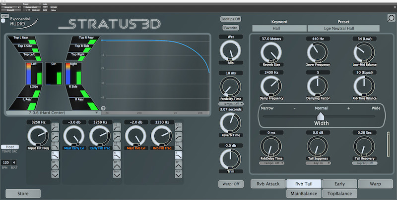Switch to the MainBalance tab
Viewport: 397px width, 200px height.
(x=304, y=194)
